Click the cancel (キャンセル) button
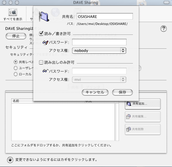 pos(95,92)
